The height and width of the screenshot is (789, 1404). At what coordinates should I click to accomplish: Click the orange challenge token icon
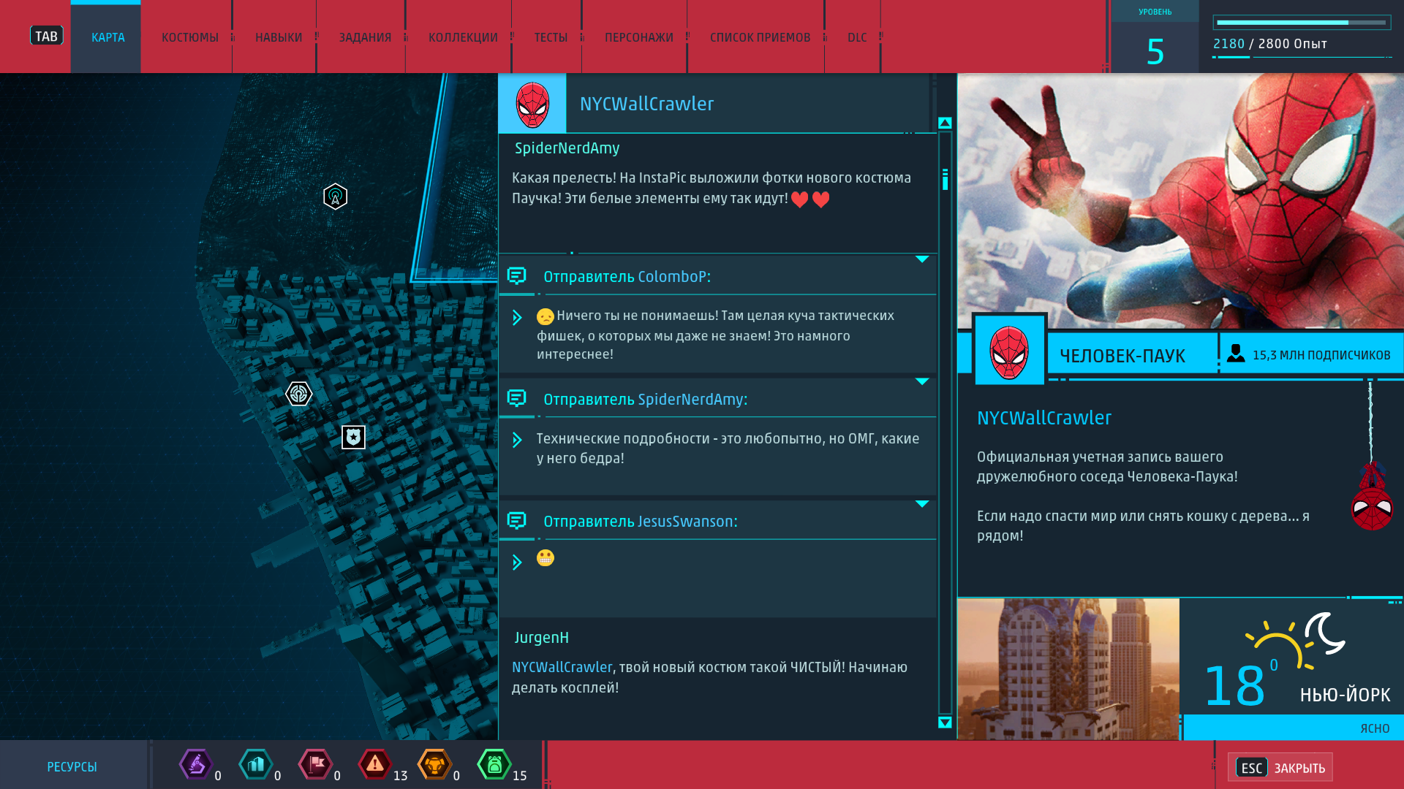click(434, 764)
